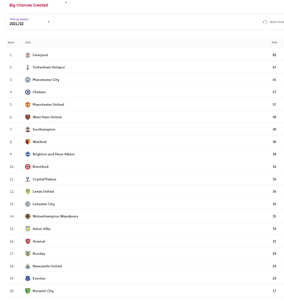Click the Stat column header
Viewport: 284px width, 300px height.
(x=274, y=43)
